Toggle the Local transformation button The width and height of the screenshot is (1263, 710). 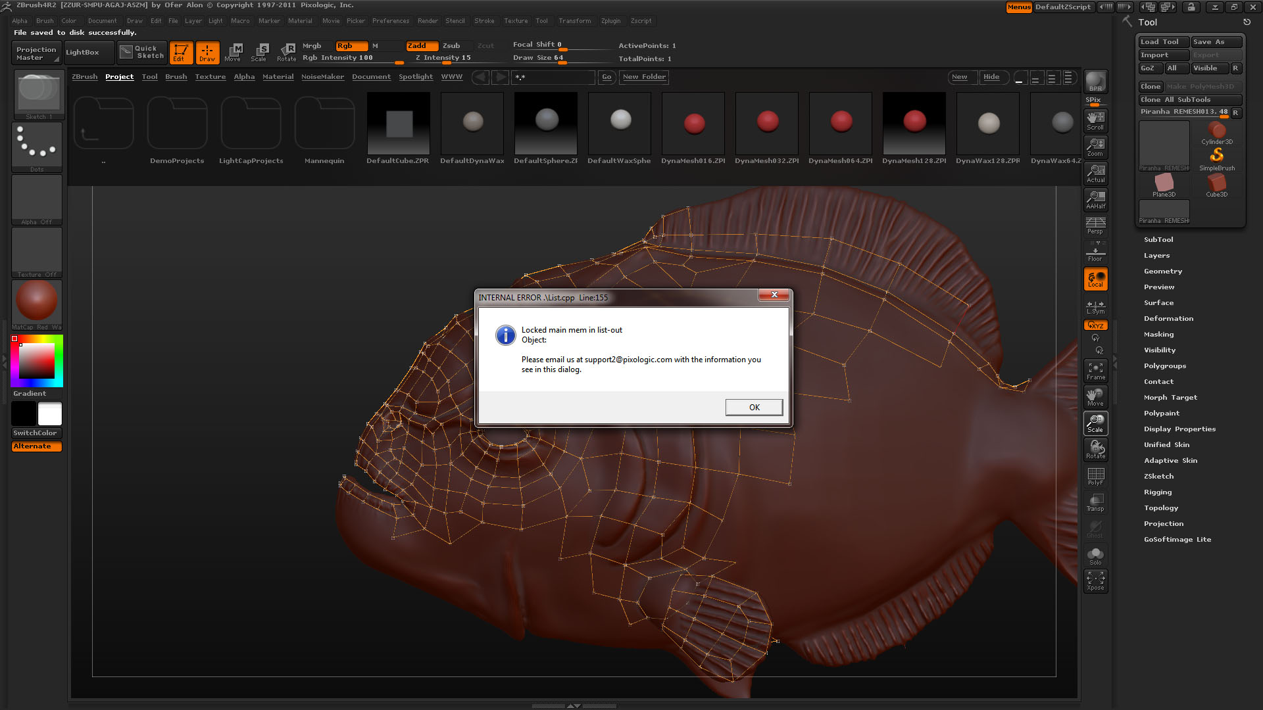tap(1095, 279)
